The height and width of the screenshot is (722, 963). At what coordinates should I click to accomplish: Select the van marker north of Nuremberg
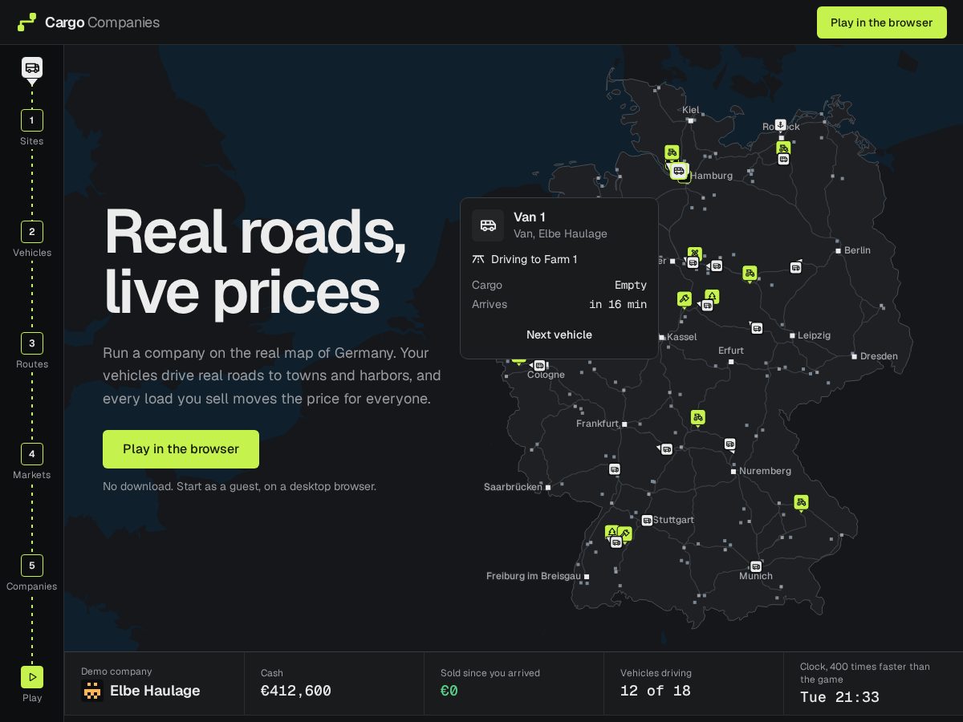729,444
